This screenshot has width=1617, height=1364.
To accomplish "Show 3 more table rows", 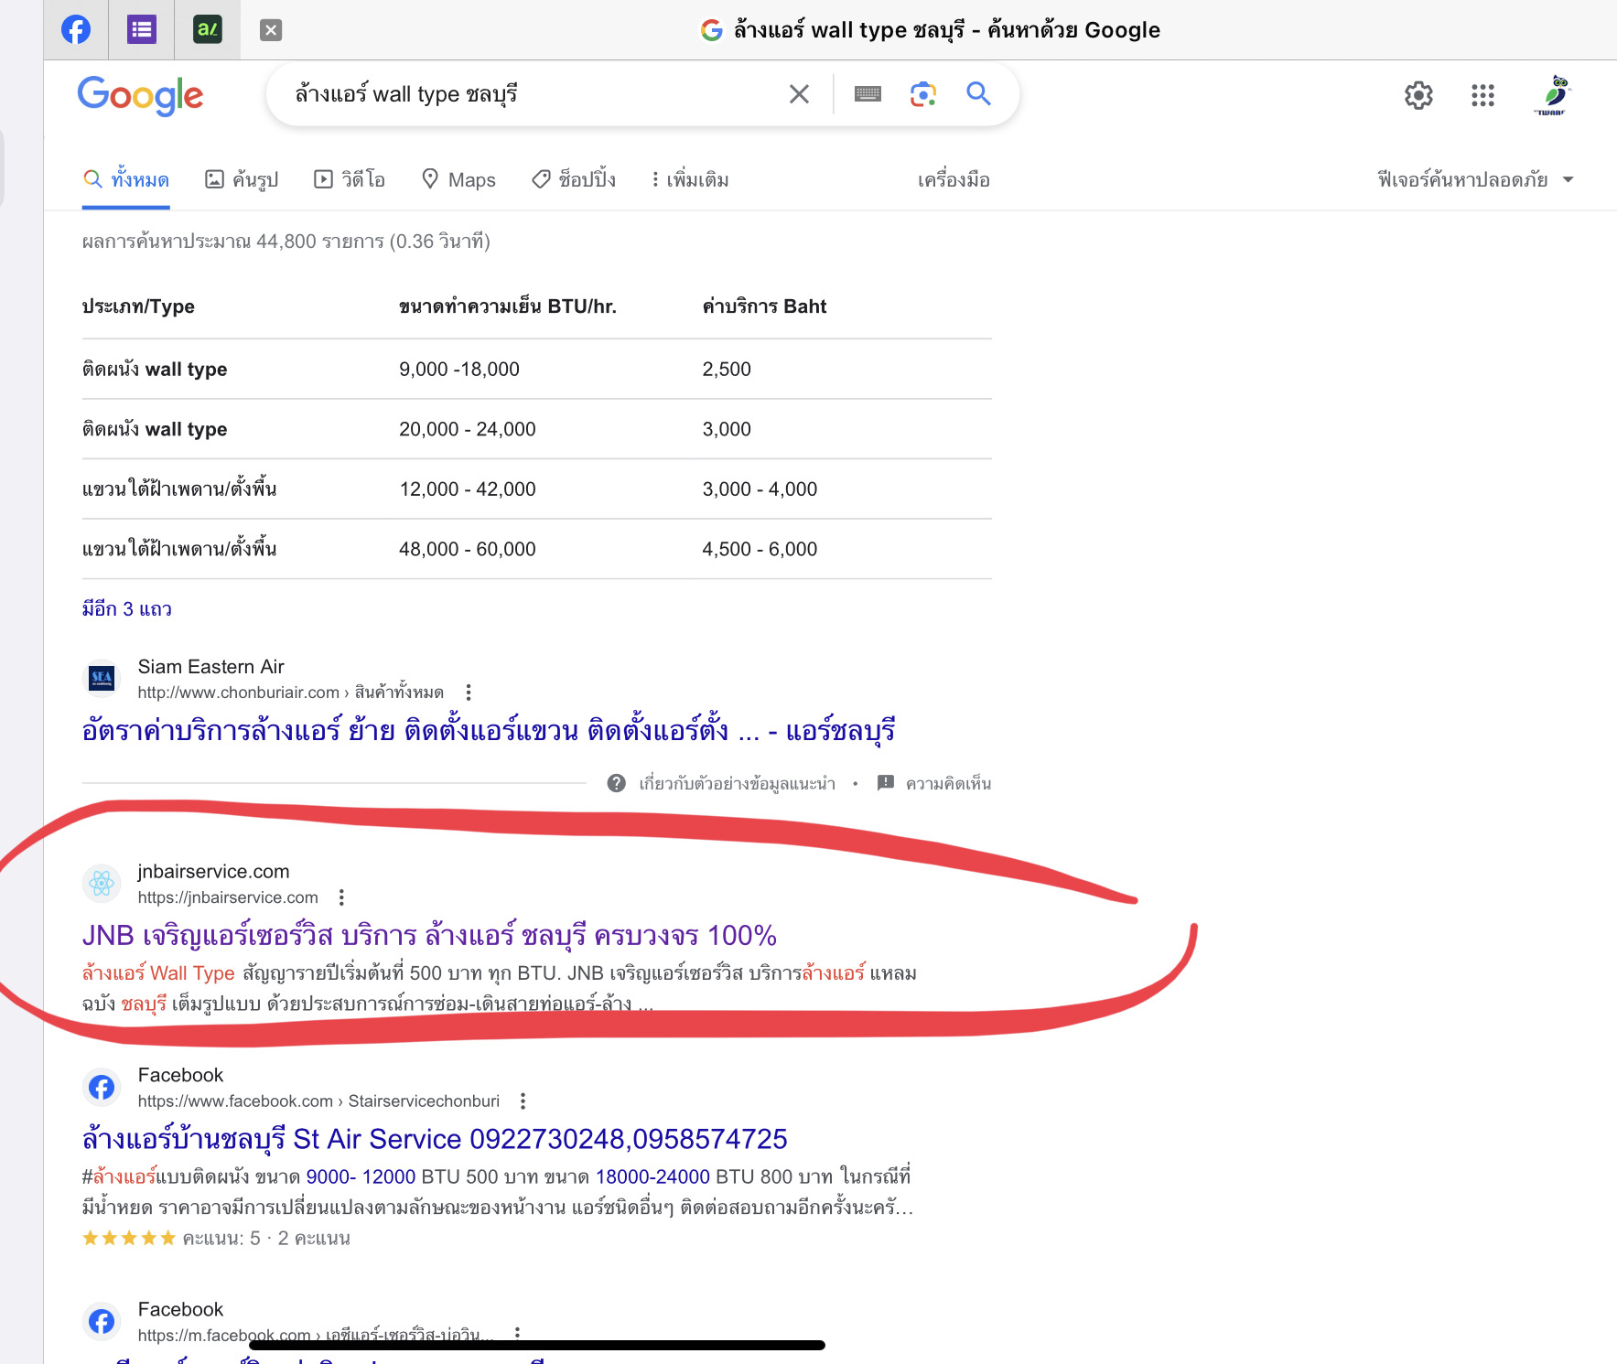I will pyautogui.click(x=127, y=609).
